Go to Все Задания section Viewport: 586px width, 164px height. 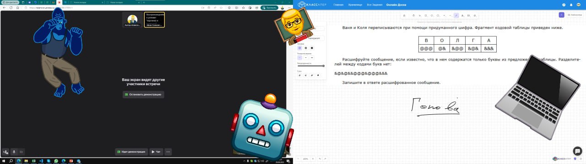coord(374,5)
